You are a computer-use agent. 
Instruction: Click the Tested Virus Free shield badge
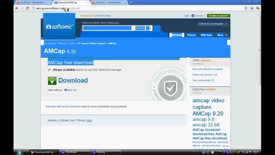[170, 85]
